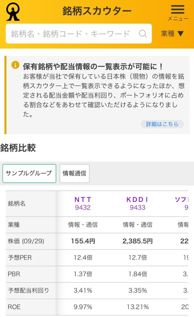
Task: Select the サンプルグループ tab
Action: click(x=29, y=173)
